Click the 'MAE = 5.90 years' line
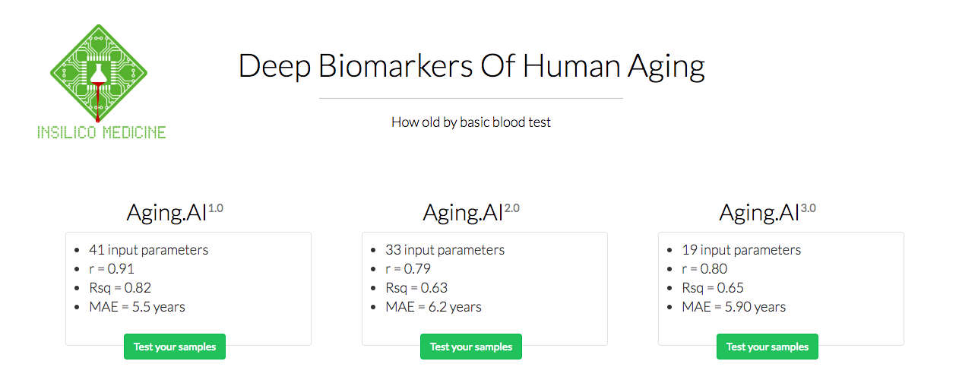The image size is (959, 380). point(733,307)
